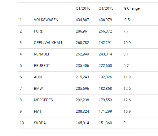The height and width of the screenshot is (136, 158).
Task: Click the % Change column header
Action: coord(131,8)
